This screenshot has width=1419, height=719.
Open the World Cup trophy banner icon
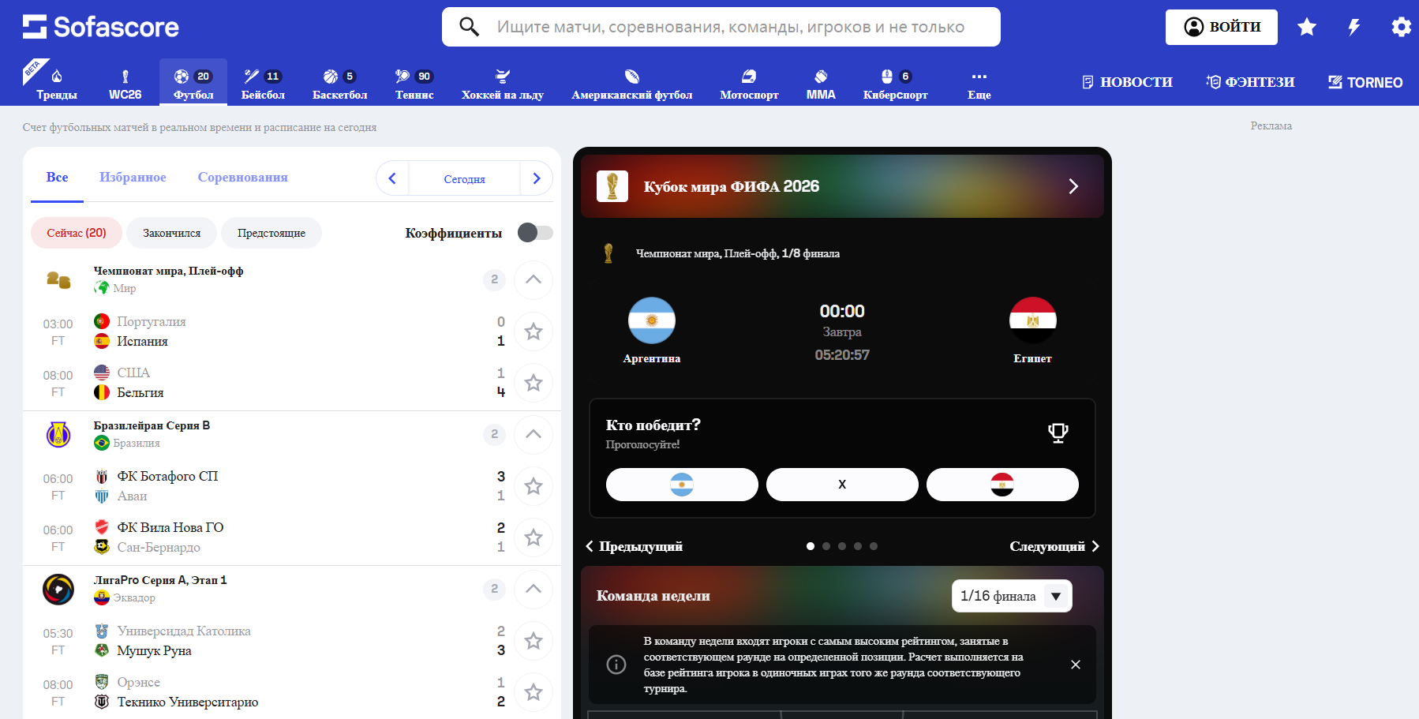point(612,186)
